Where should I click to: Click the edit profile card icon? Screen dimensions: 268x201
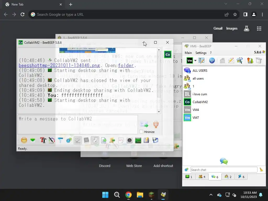201,60
